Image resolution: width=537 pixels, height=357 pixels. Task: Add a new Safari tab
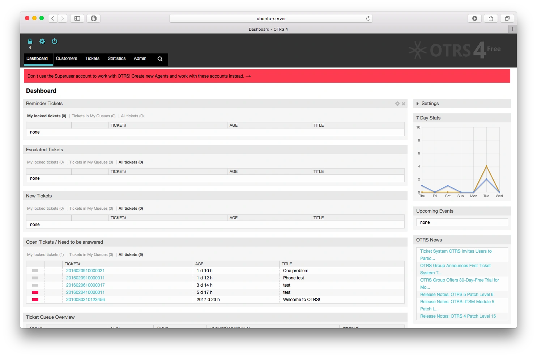[512, 29]
